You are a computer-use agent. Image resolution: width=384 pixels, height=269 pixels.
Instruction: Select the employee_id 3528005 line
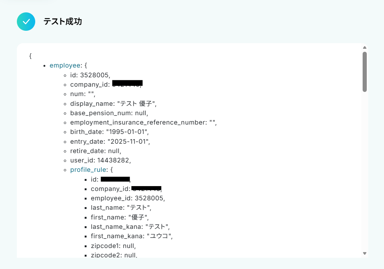pos(128,198)
